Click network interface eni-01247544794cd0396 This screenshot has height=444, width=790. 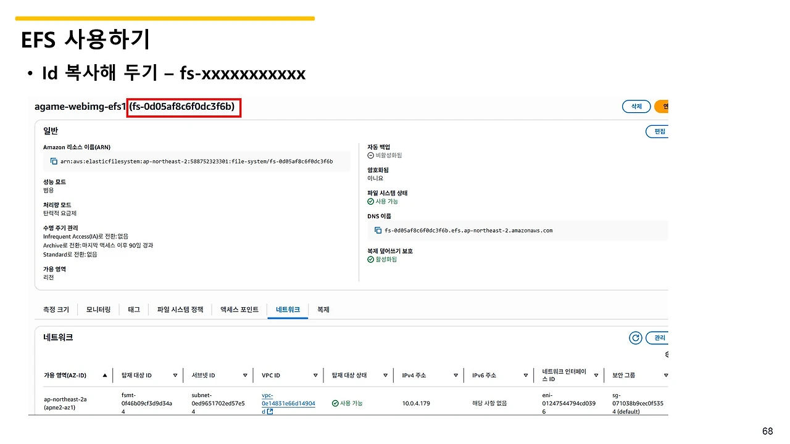568,403
